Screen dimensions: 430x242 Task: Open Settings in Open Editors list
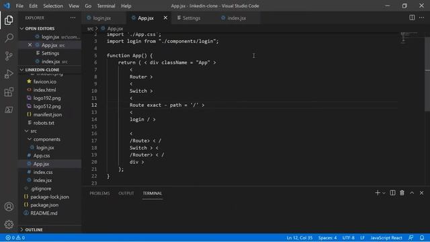(50, 53)
